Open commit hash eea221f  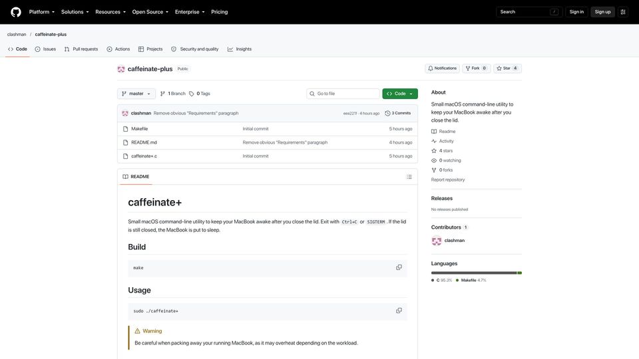point(349,113)
